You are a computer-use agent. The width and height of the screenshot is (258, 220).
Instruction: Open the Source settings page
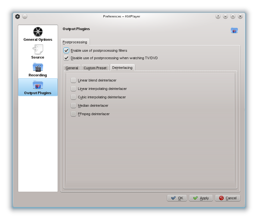[38, 52]
